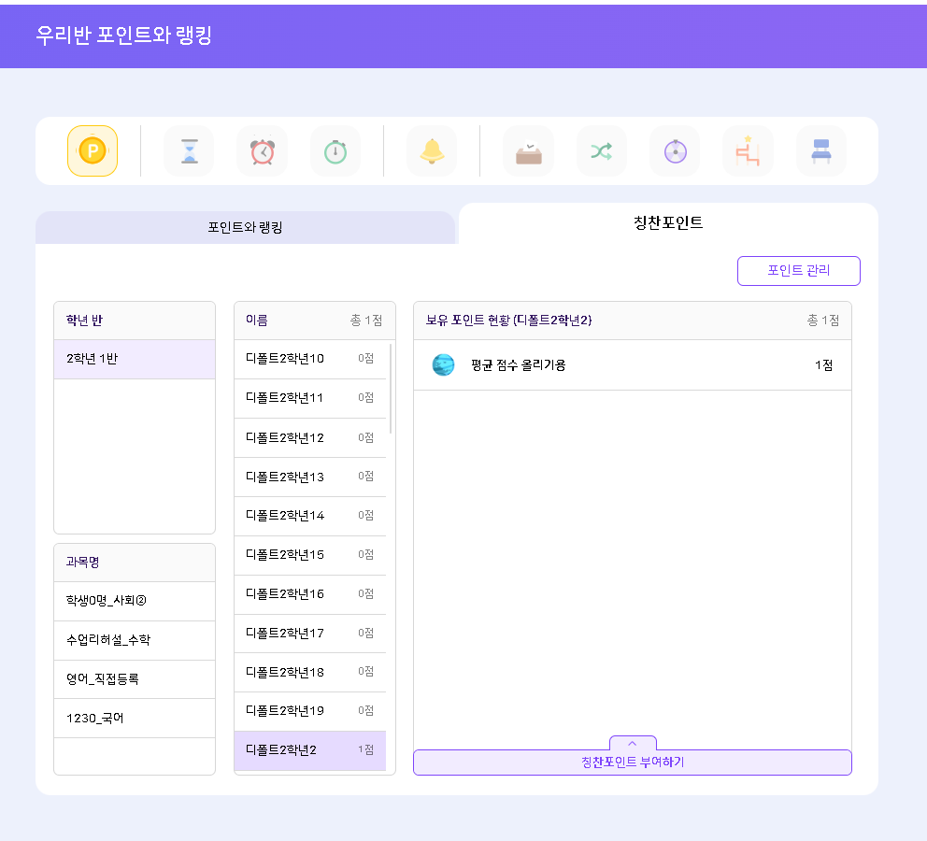Expand the 칭찬포인트 부여하기 panel
Viewport: 927px width, 841px height.
(632, 762)
